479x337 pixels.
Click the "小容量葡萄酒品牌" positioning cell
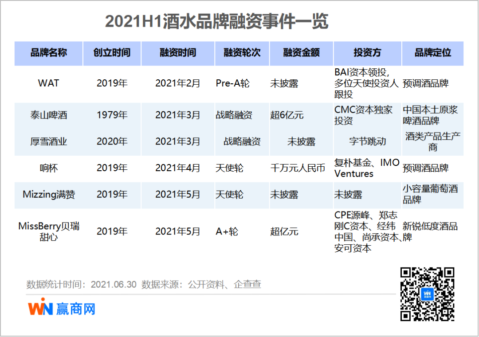point(430,194)
